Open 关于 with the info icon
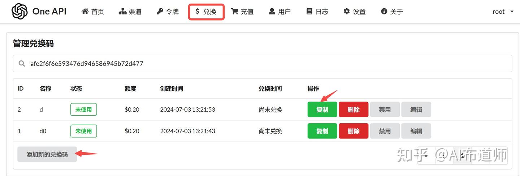520x176 pixels. click(384, 12)
